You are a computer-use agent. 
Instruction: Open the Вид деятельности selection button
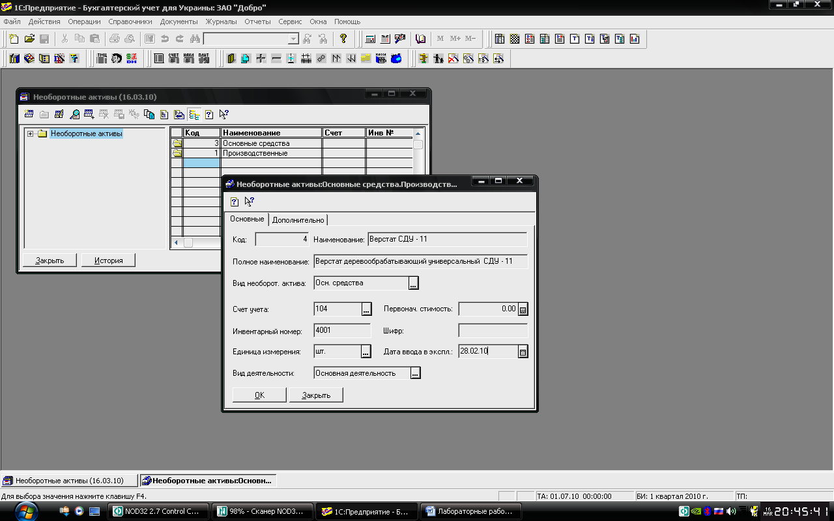415,373
